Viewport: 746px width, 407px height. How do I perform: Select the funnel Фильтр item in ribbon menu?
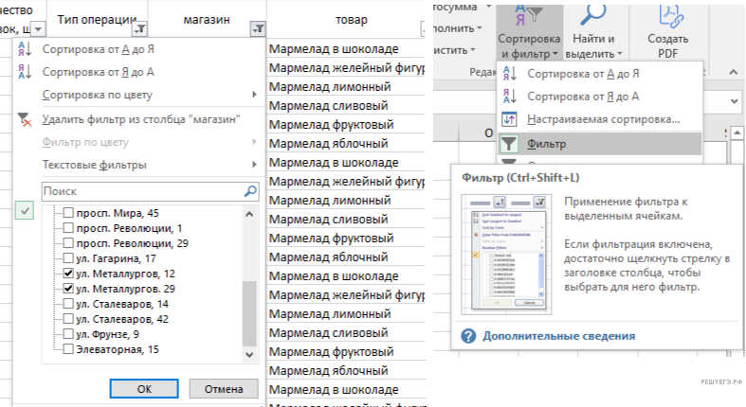508,144
